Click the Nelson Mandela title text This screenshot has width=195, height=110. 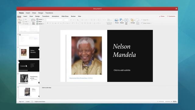[124, 50]
